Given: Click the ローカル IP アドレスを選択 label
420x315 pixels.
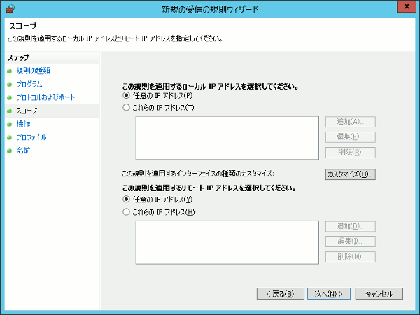Looking at the screenshot, I should click(211, 87).
